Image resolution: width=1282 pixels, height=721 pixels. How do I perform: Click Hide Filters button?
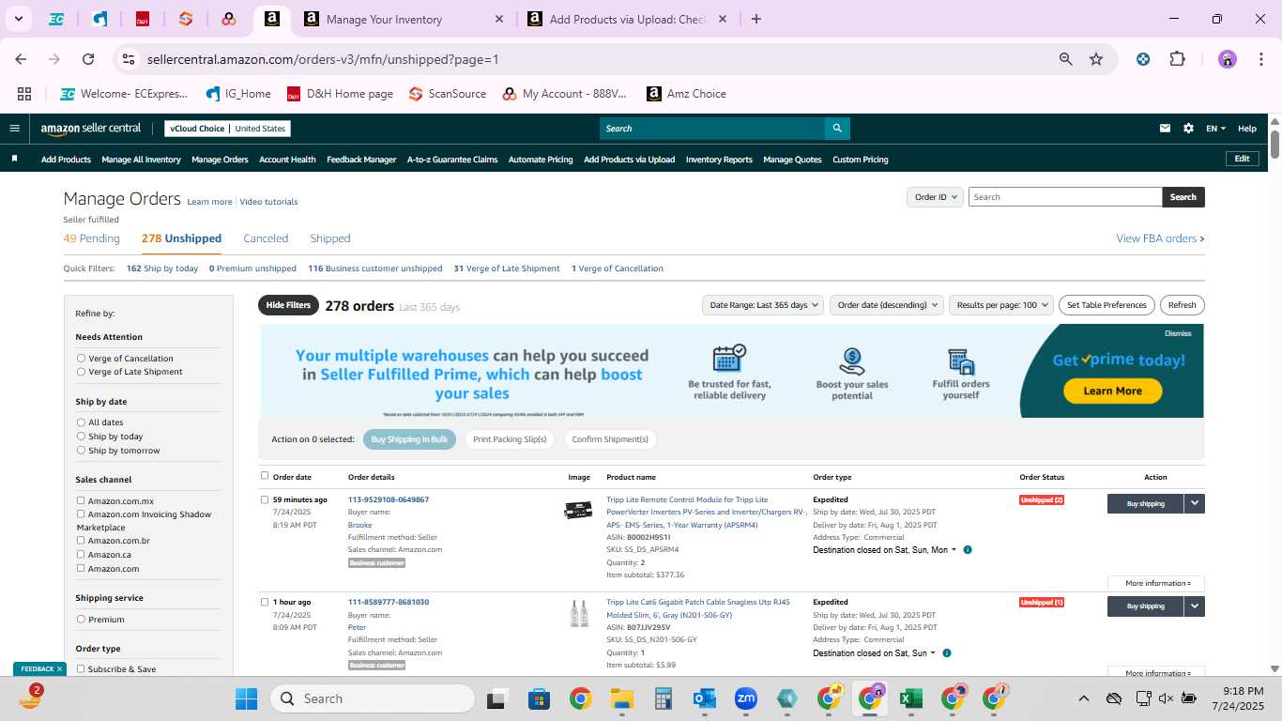pos(288,305)
